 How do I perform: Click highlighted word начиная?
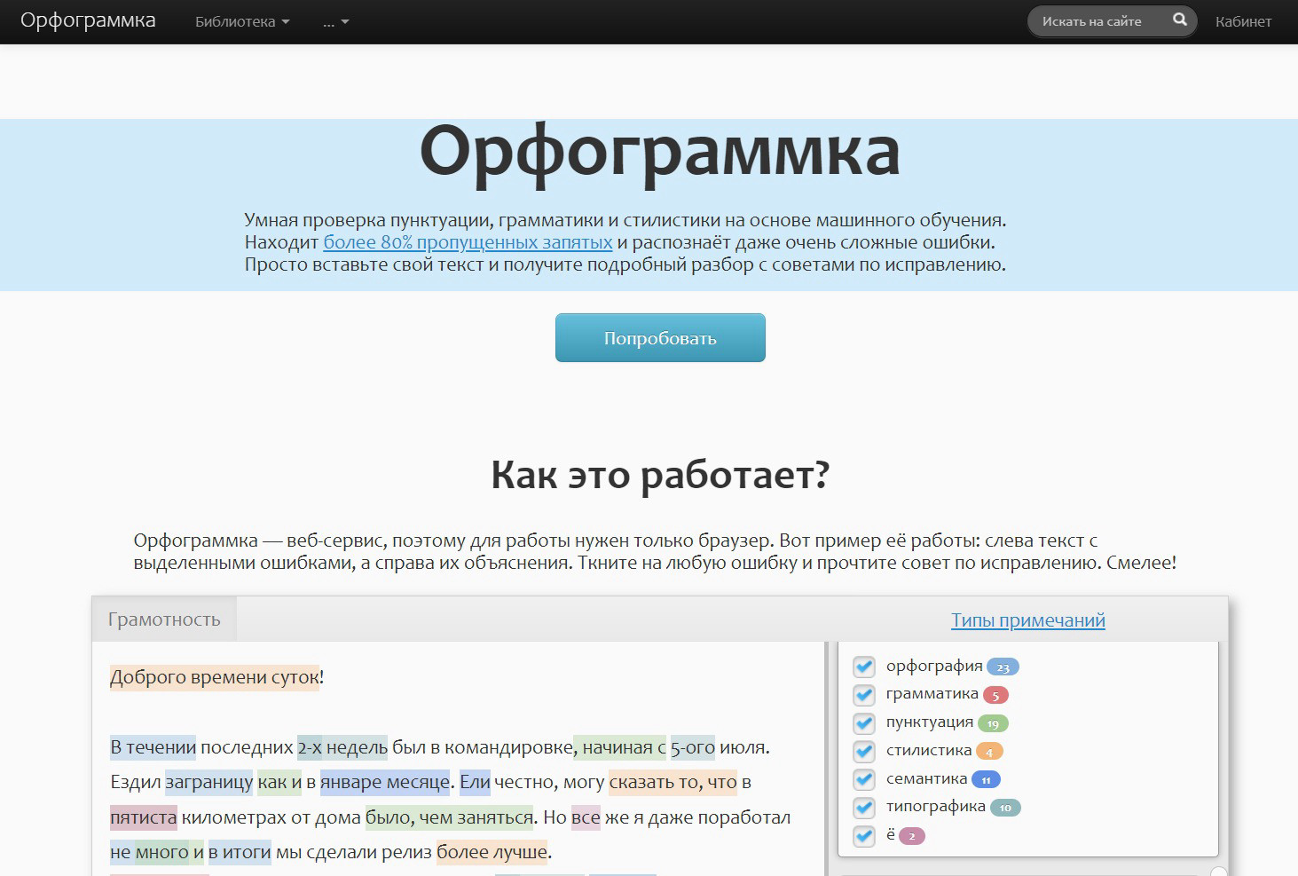pyautogui.click(x=618, y=747)
